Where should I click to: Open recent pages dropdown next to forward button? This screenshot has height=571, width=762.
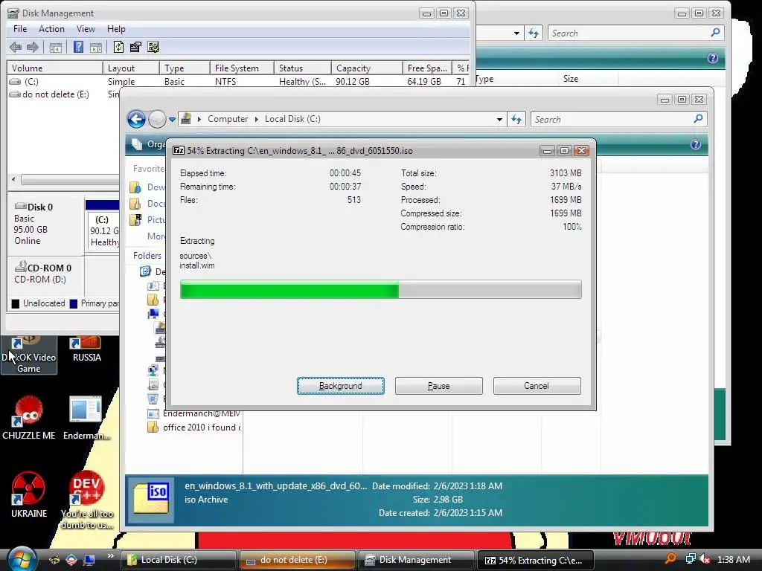[172, 119]
